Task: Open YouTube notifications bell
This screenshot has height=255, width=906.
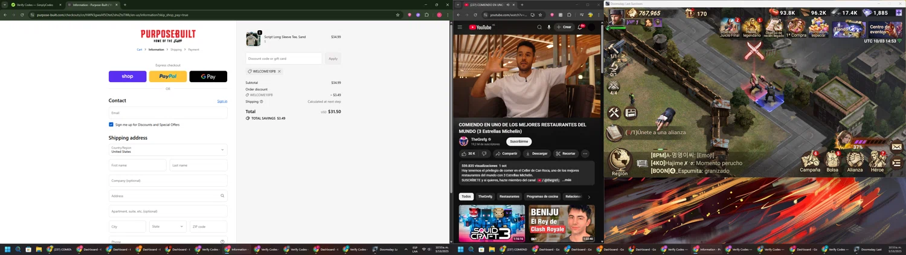Action: [x=581, y=27]
